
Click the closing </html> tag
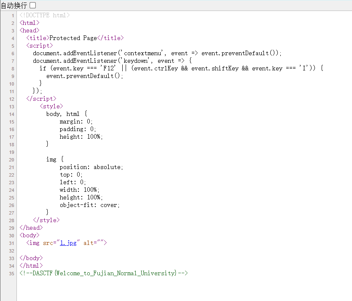point(31,266)
